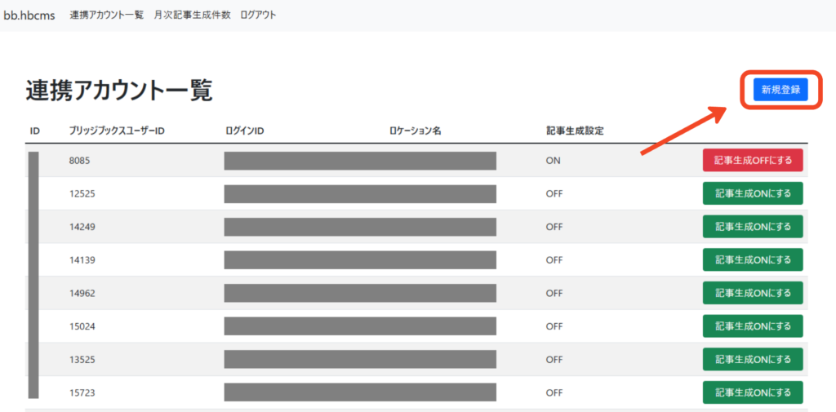Enable article generation for user 15723
Viewport: 836px width, 412px height.
[752, 392]
